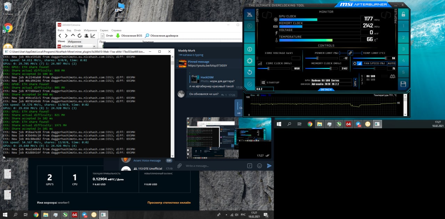The image size is (445, 219).
Task: Save profile with floppy disk icon
Action: tap(403, 84)
